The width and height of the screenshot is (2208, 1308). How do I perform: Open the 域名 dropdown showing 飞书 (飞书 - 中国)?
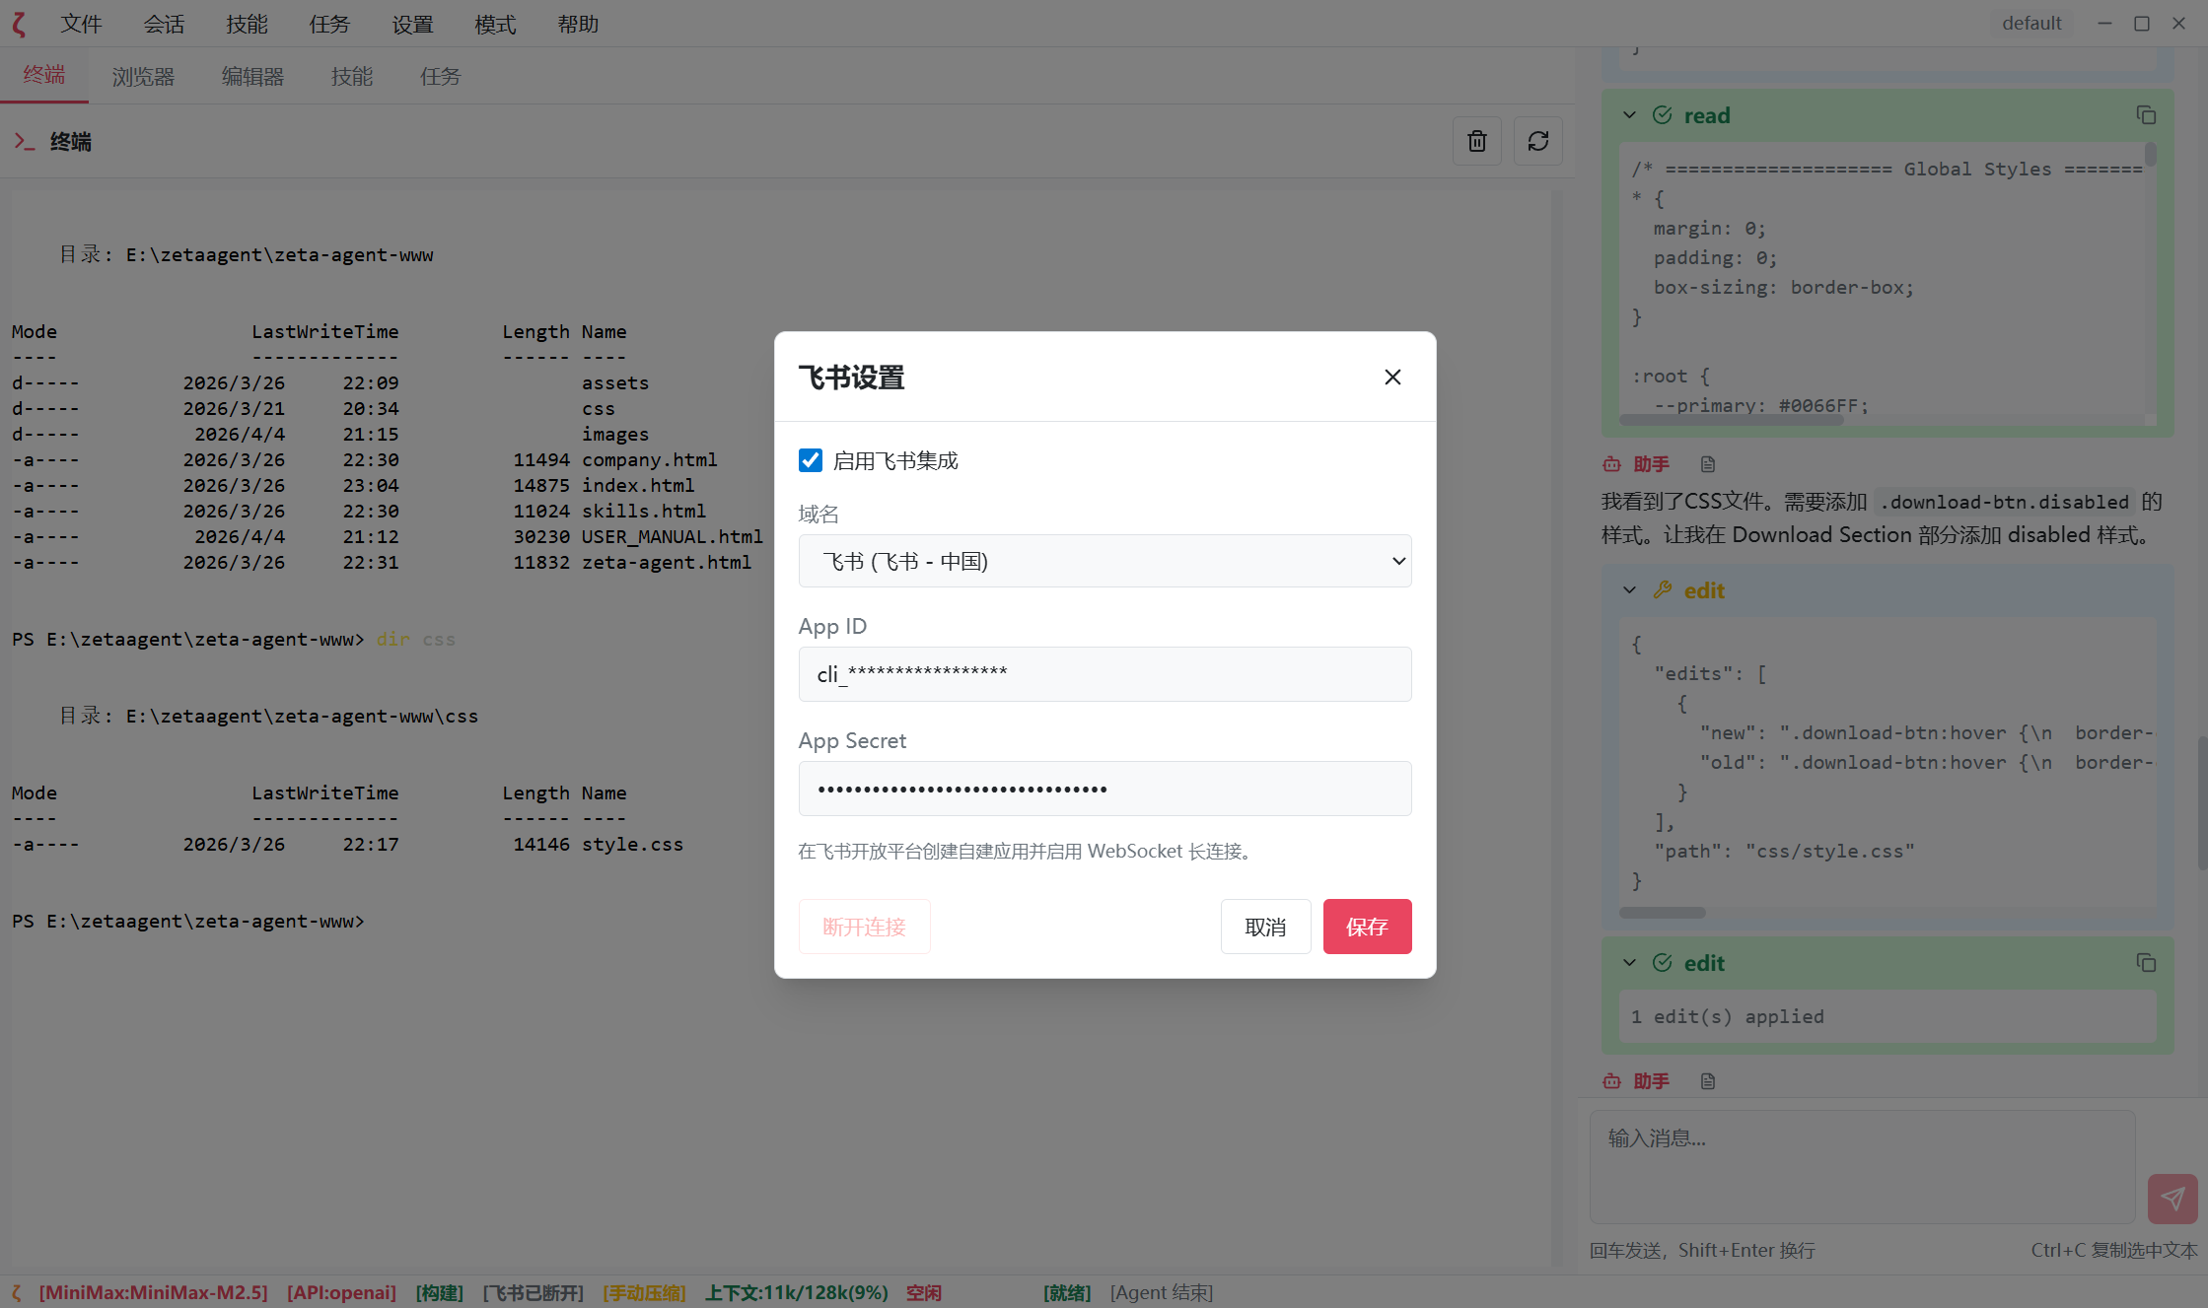[1104, 561]
